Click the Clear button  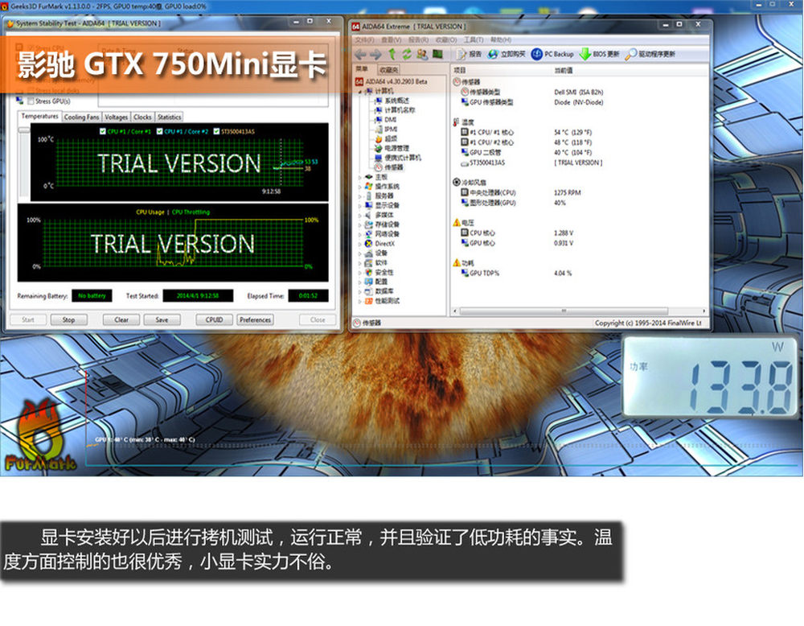pyautogui.click(x=121, y=319)
